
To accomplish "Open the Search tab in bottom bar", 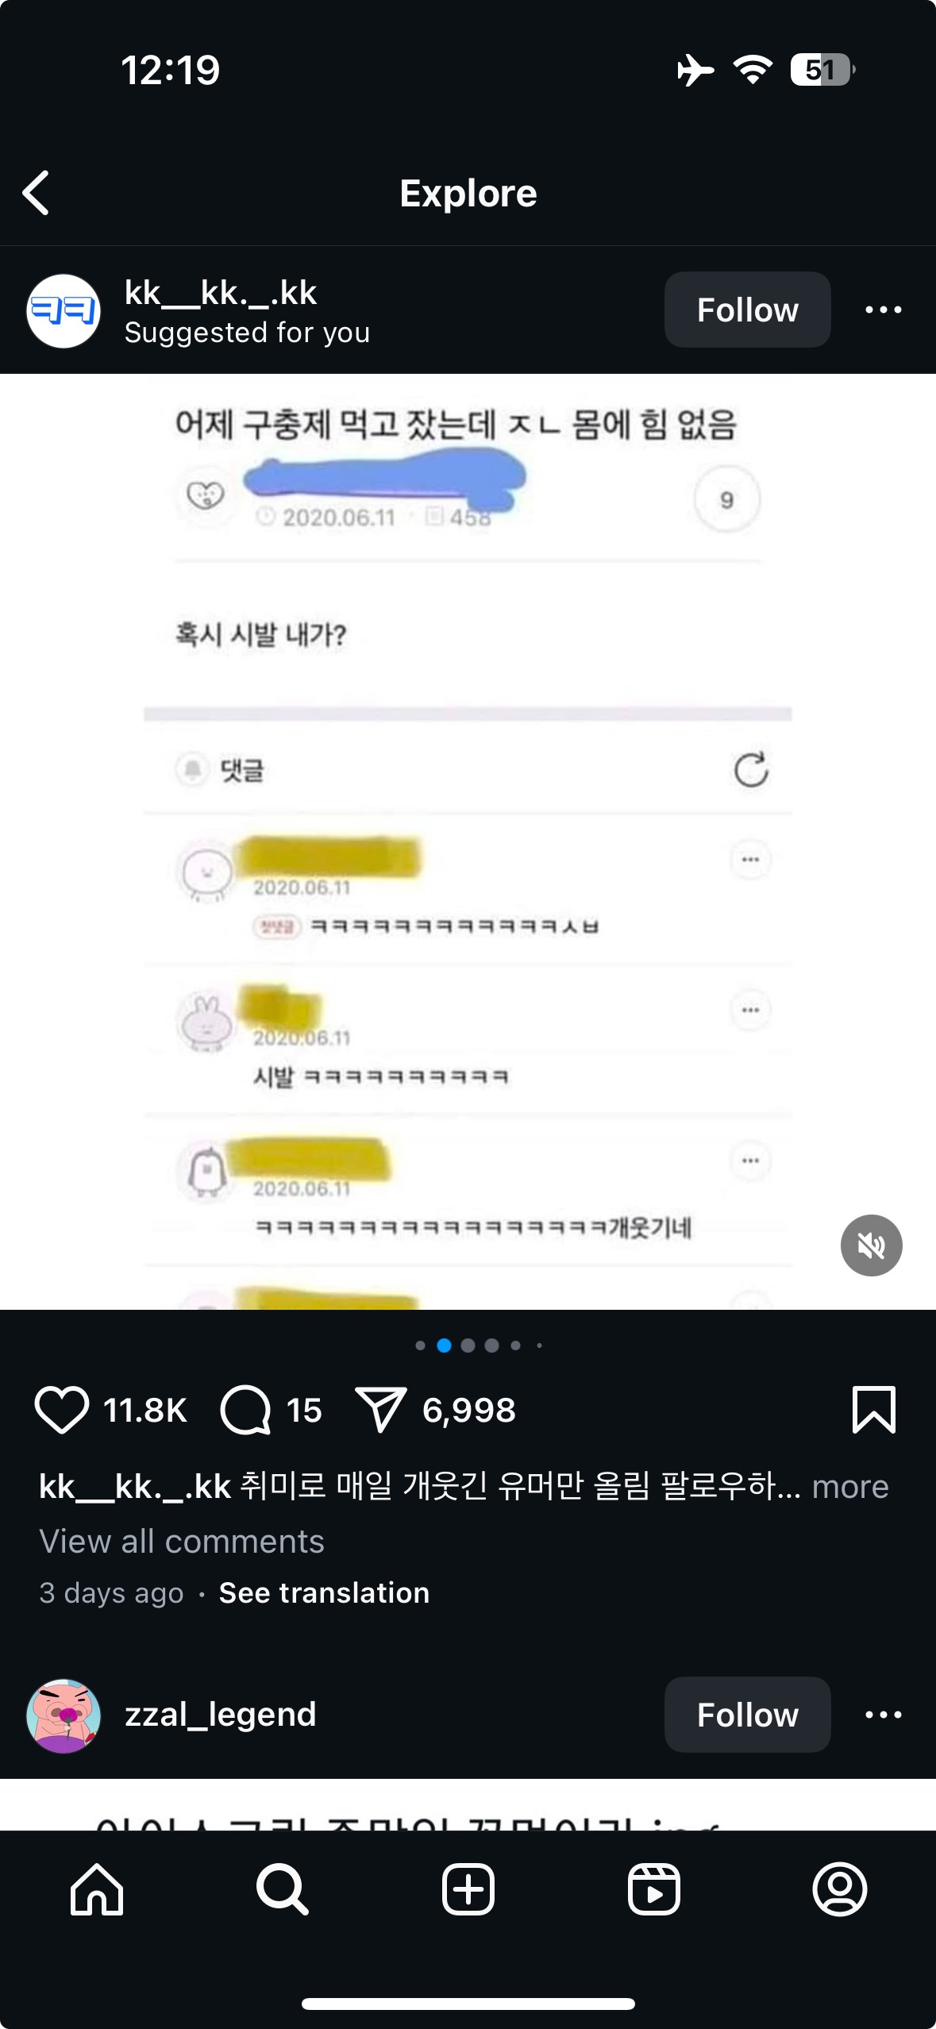I will click(x=283, y=1889).
